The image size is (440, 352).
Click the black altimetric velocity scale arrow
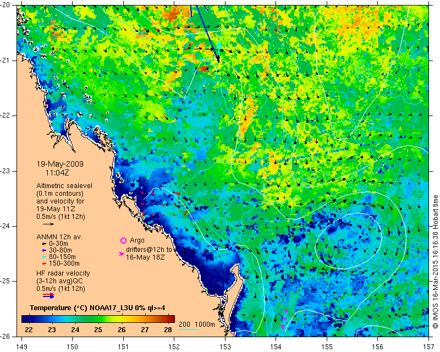click(x=48, y=224)
